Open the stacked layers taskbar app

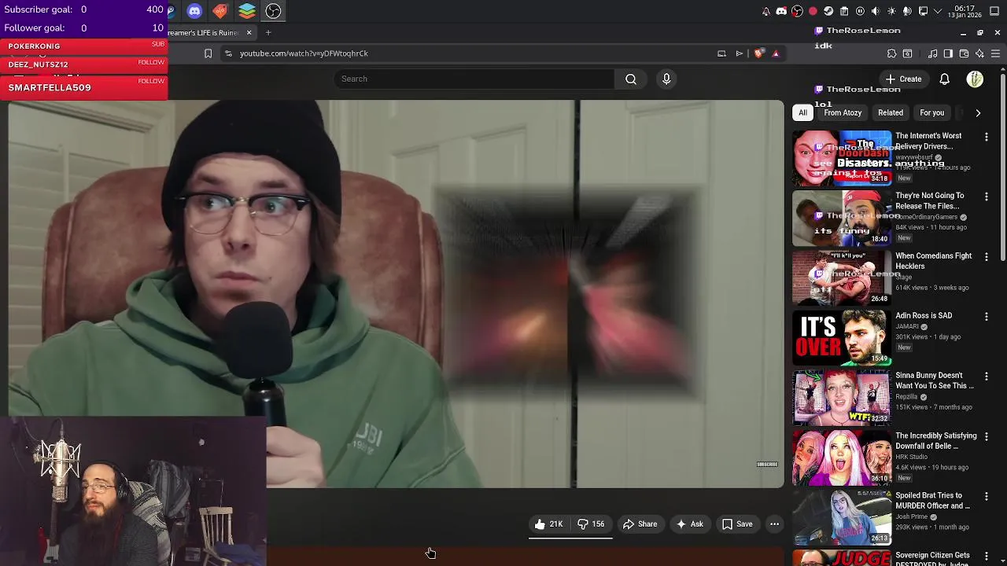click(x=247, y=11)
